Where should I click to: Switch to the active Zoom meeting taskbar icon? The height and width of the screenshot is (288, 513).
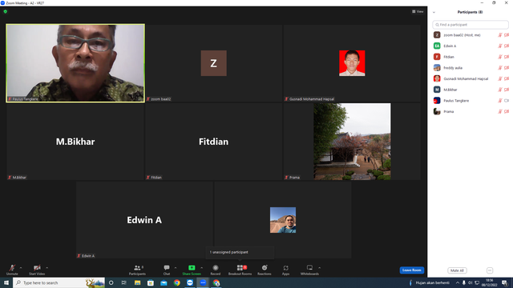point(203,282)
